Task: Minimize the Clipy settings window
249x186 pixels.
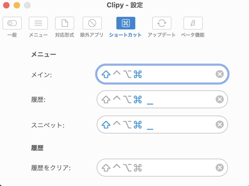Action: (x=17, y=5)
